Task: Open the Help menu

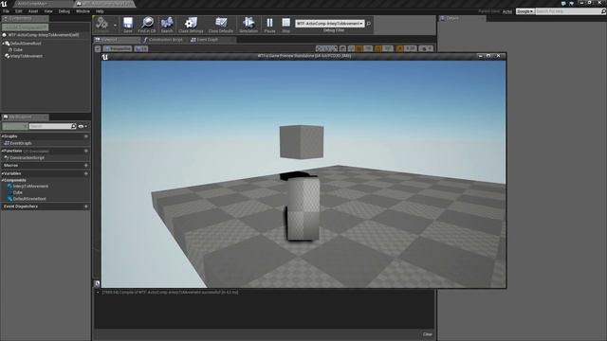Action: coord(100,11)
